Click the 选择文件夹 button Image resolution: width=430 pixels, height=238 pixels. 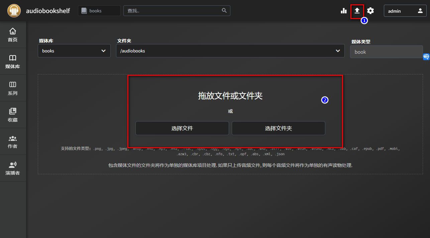click(279, 128)
